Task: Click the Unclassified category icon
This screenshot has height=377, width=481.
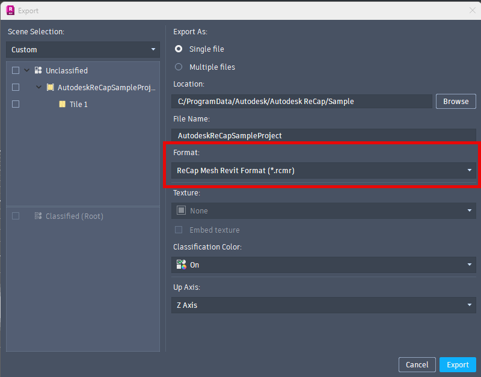Action: pyautogui.click(x=38, y=70)
